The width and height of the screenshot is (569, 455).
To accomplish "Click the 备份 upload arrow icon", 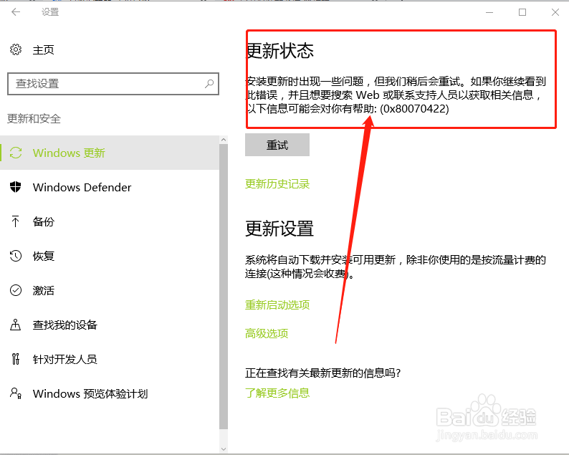I will [16, 221].
